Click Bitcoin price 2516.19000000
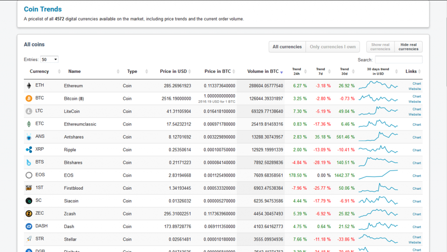This screenshot has height=252, width=447. click(x=176, y=99)
